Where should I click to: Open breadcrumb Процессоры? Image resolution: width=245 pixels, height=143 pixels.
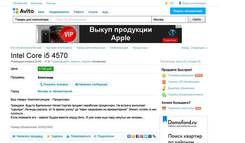(x=140, y=48)
